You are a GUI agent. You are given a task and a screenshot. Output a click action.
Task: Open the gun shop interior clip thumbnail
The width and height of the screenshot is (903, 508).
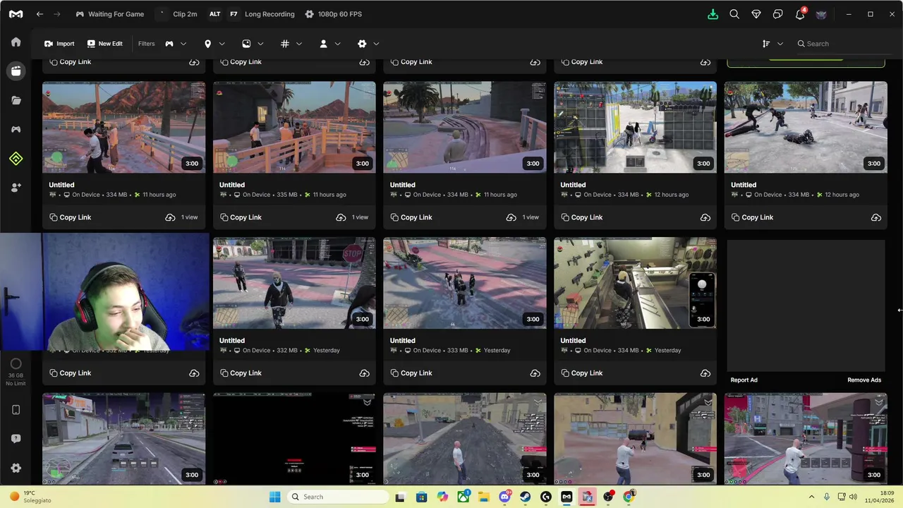(x=635, y=283)
